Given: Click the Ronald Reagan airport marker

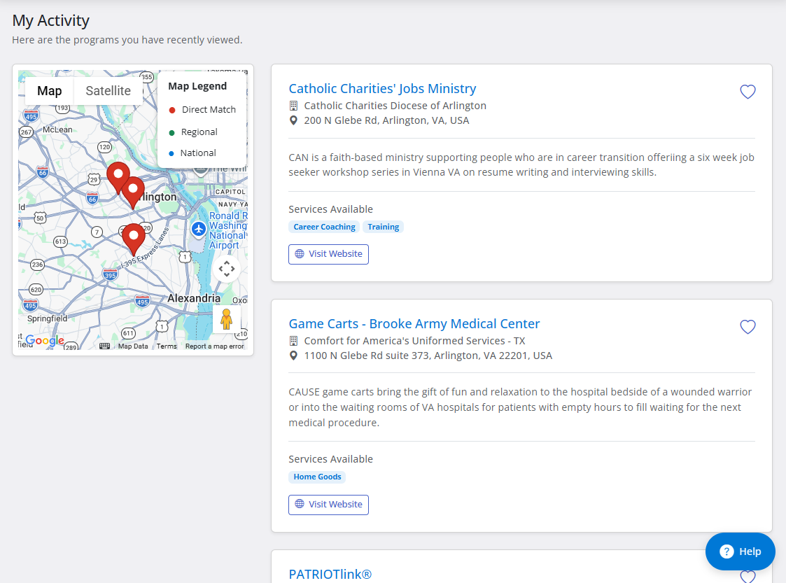Looking at the screenshot, I should [x=199, y=229].
